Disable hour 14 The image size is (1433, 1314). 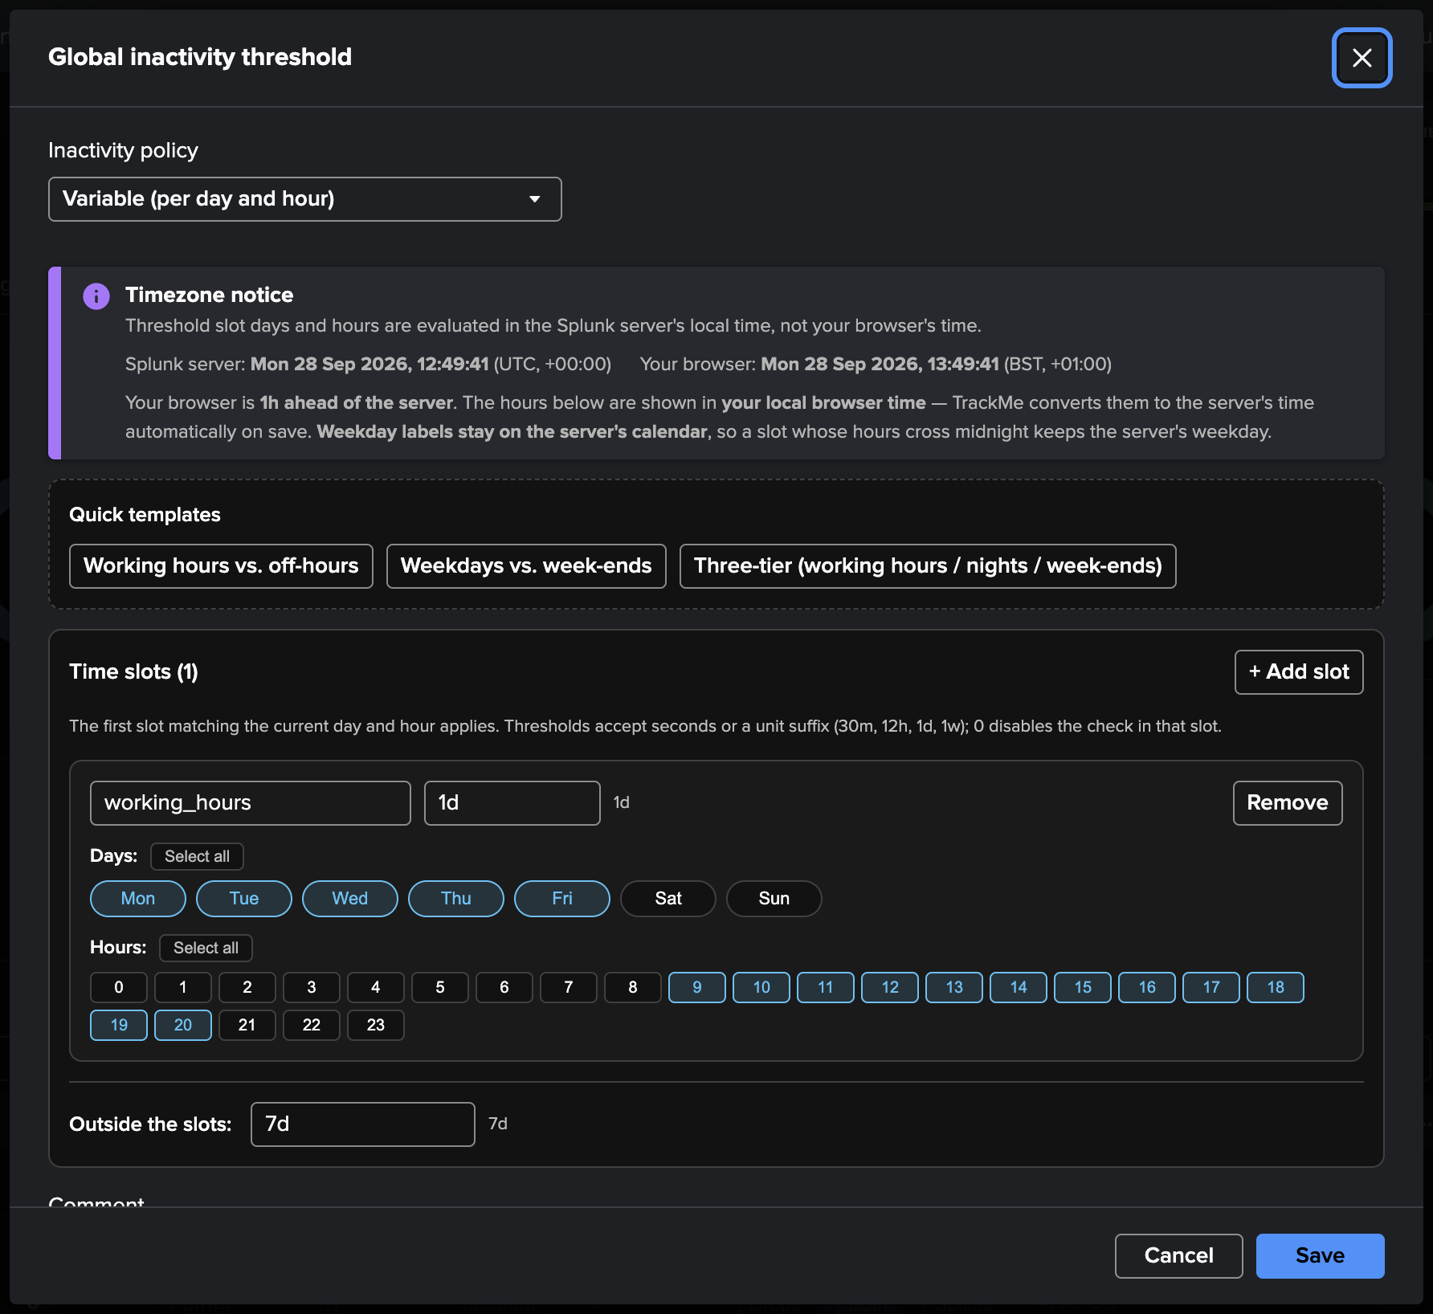pyautogui.click(x=1019, y=987)
